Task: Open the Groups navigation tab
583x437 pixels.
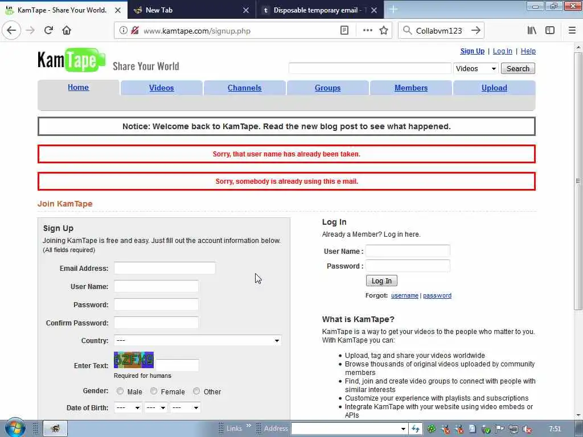Action: [x=327, y=88]
